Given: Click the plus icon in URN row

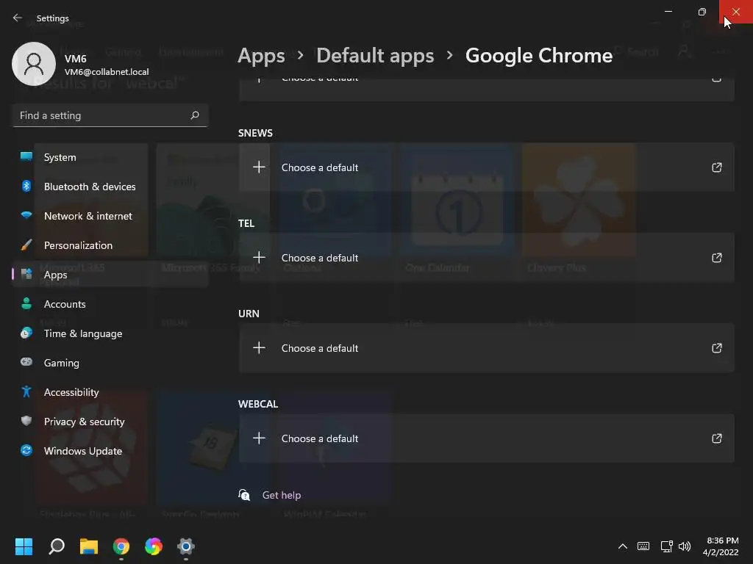Looking at the screenshot, I should click(x=259, y=347).
